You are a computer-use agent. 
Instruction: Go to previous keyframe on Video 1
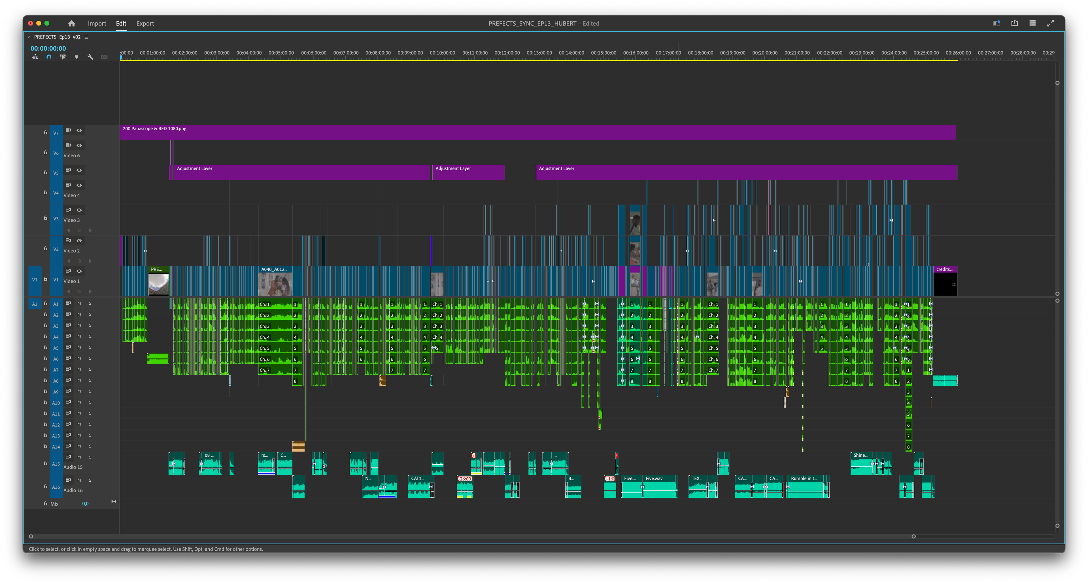[x=68, y=291]
